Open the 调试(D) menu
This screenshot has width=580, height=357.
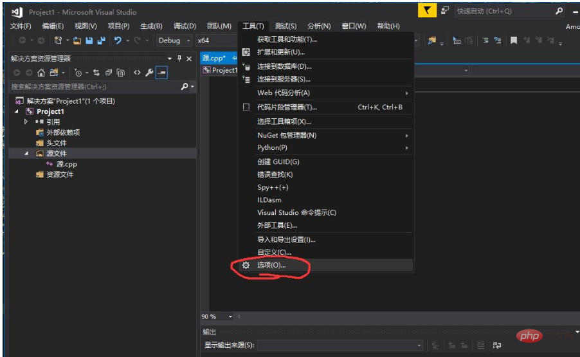point(185,26)
